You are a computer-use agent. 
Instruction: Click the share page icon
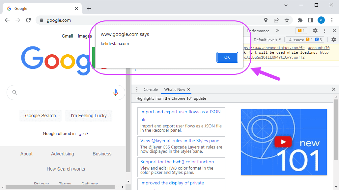pyautogui.click(x=276, y=20)
